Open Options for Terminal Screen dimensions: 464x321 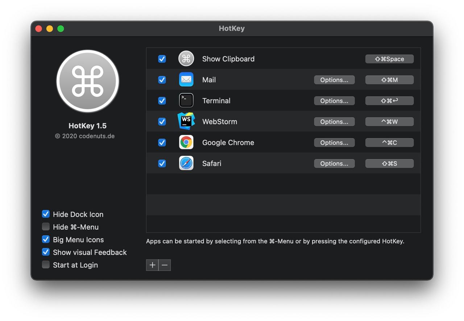point(334,101)
